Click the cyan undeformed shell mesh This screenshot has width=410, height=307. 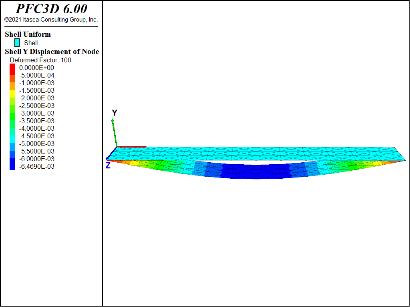point(256,153)
